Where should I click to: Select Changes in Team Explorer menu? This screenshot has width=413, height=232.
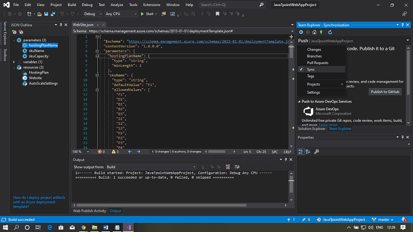(314, 49)
